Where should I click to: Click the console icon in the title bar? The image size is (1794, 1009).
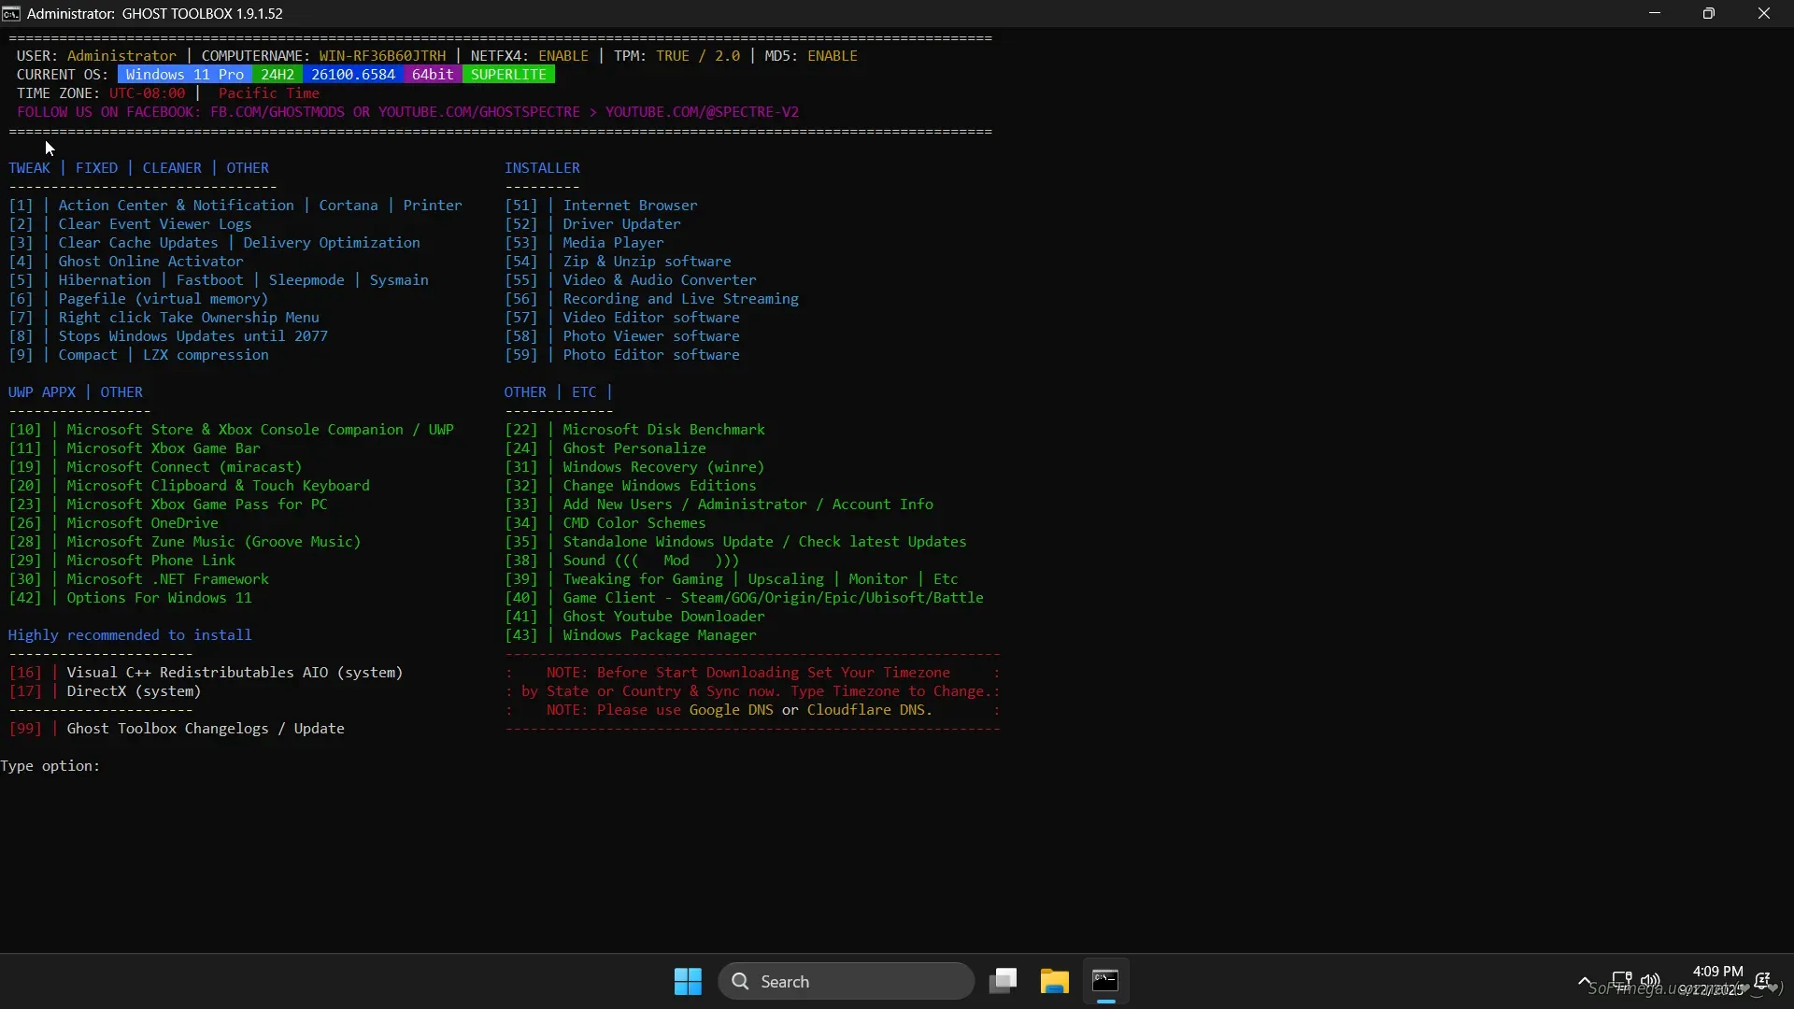pos(11,13)
